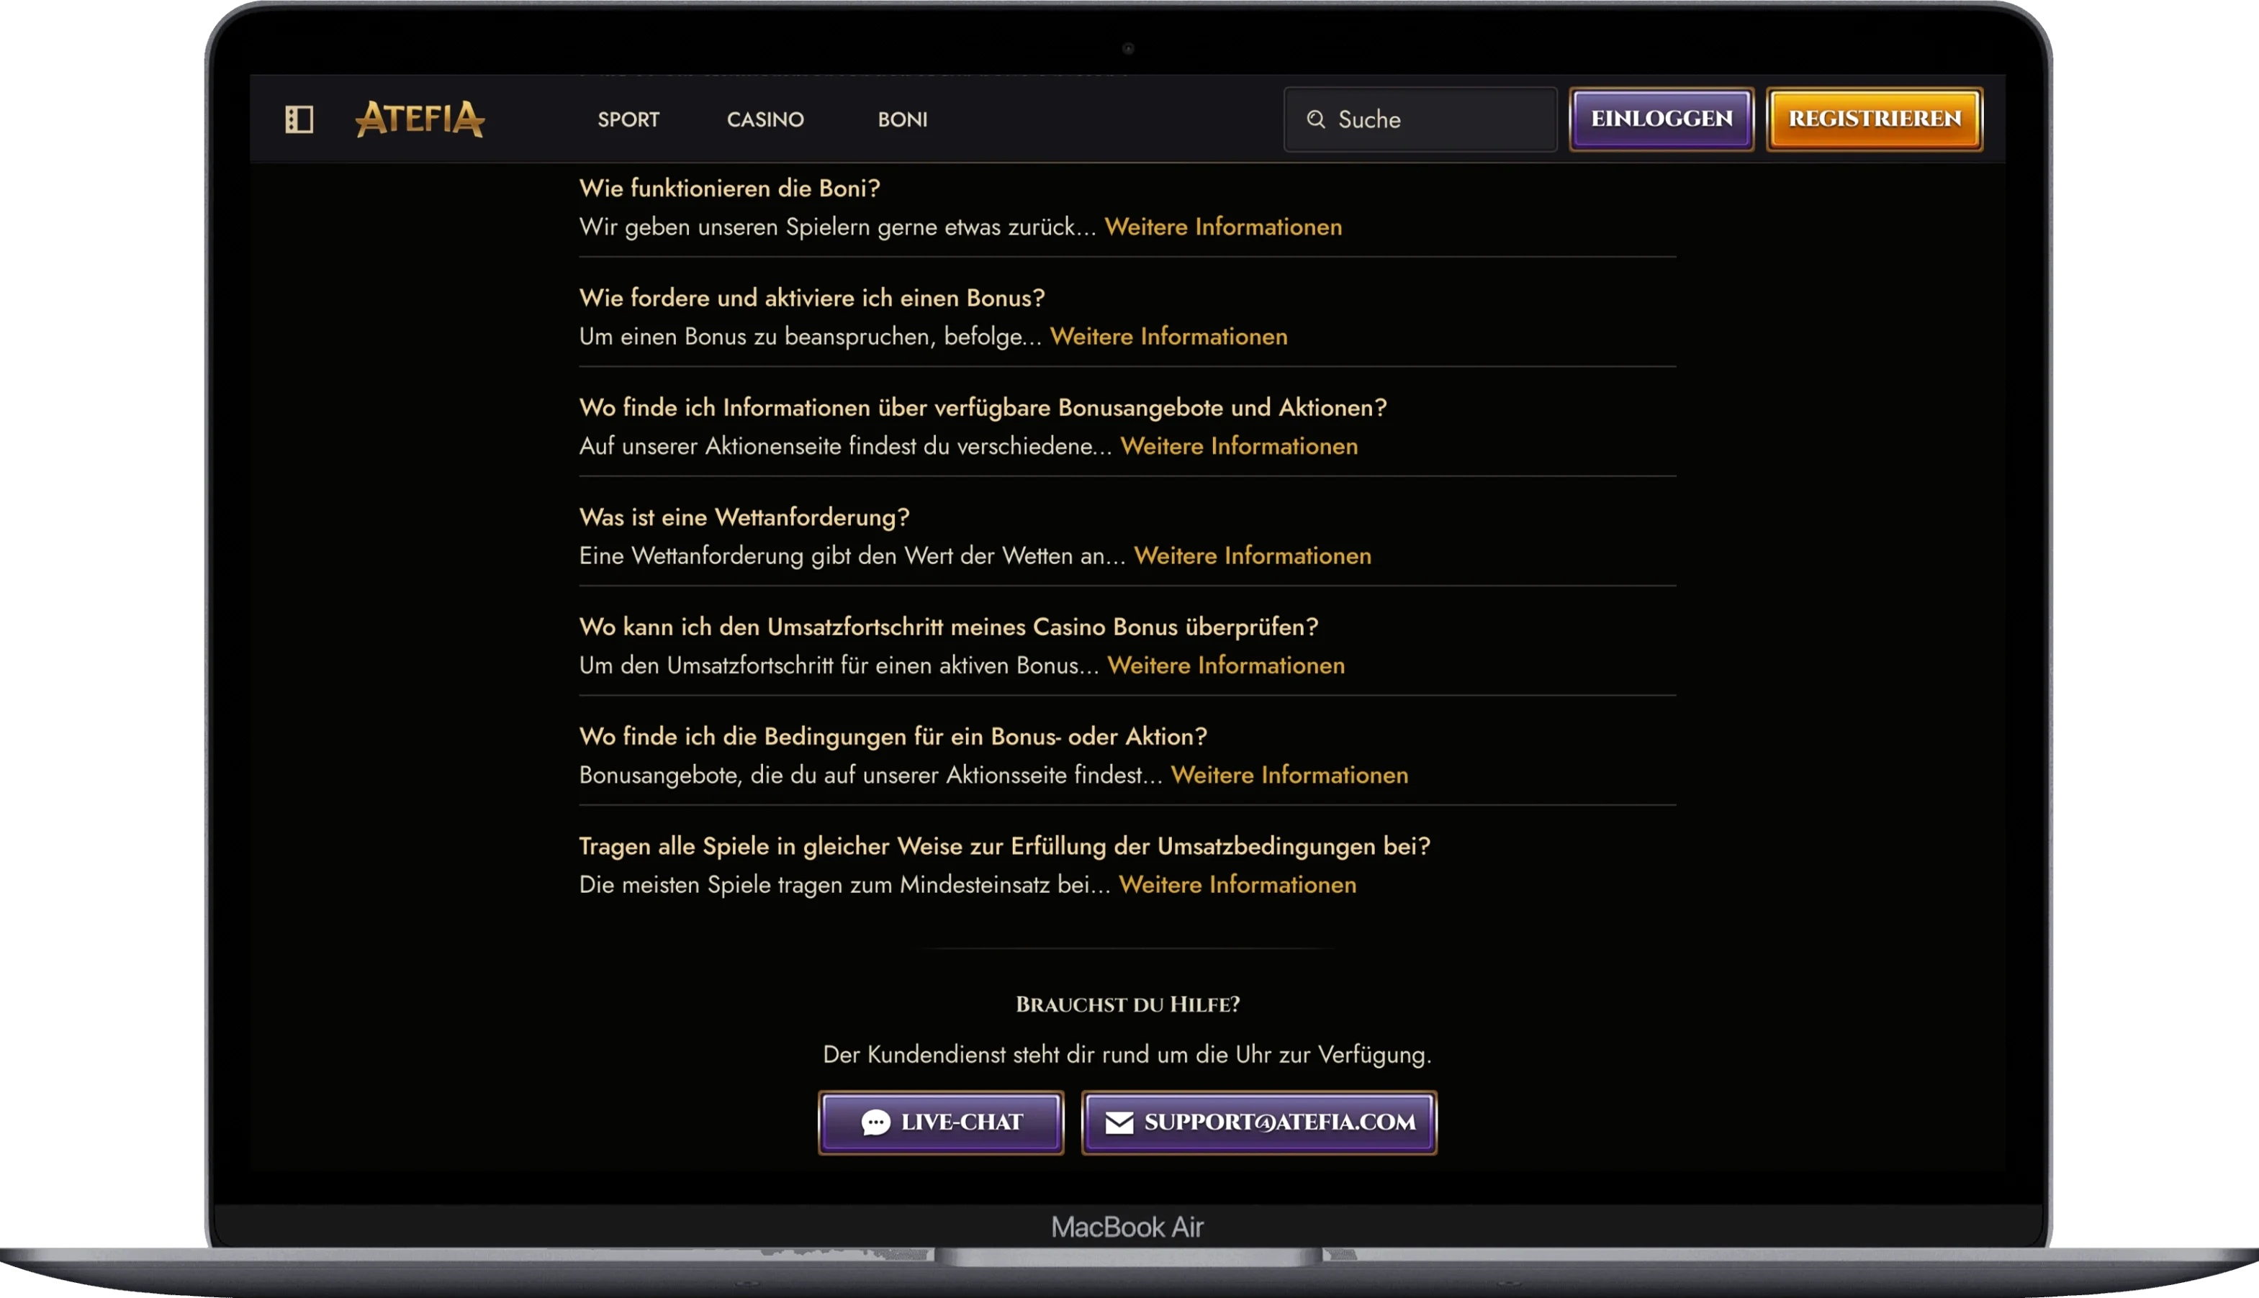The height and width of the screenshot is (1298, 2259).
Task: Open more info on 'Die meisten Spiele tragen'
Action: [1237, 884]
